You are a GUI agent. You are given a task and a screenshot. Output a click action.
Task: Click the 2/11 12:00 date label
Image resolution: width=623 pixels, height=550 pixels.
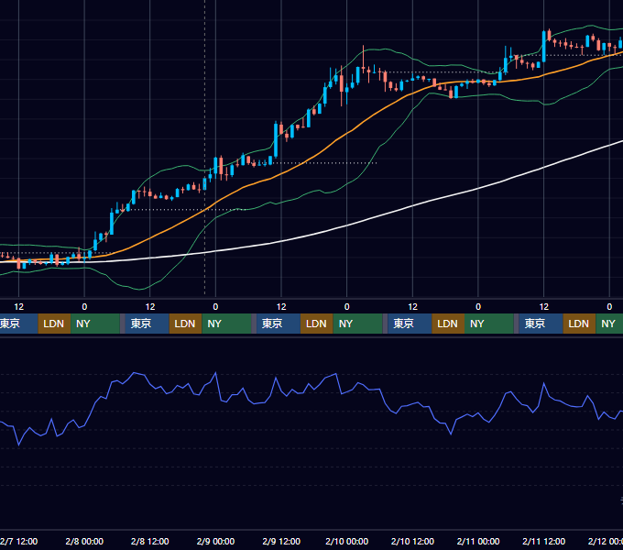point(543,541)
